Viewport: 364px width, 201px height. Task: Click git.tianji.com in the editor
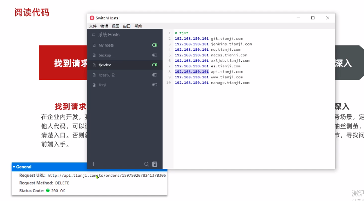[227, 39]
